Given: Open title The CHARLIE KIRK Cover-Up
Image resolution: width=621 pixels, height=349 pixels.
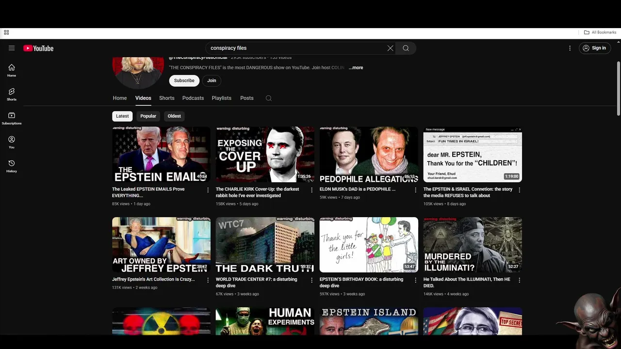Looking at the screenshot, I should (258, 192).
